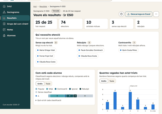Open the Alumnes icon in sidebar
This screenshot has width=162, height=114.
[x=4, y=36]
